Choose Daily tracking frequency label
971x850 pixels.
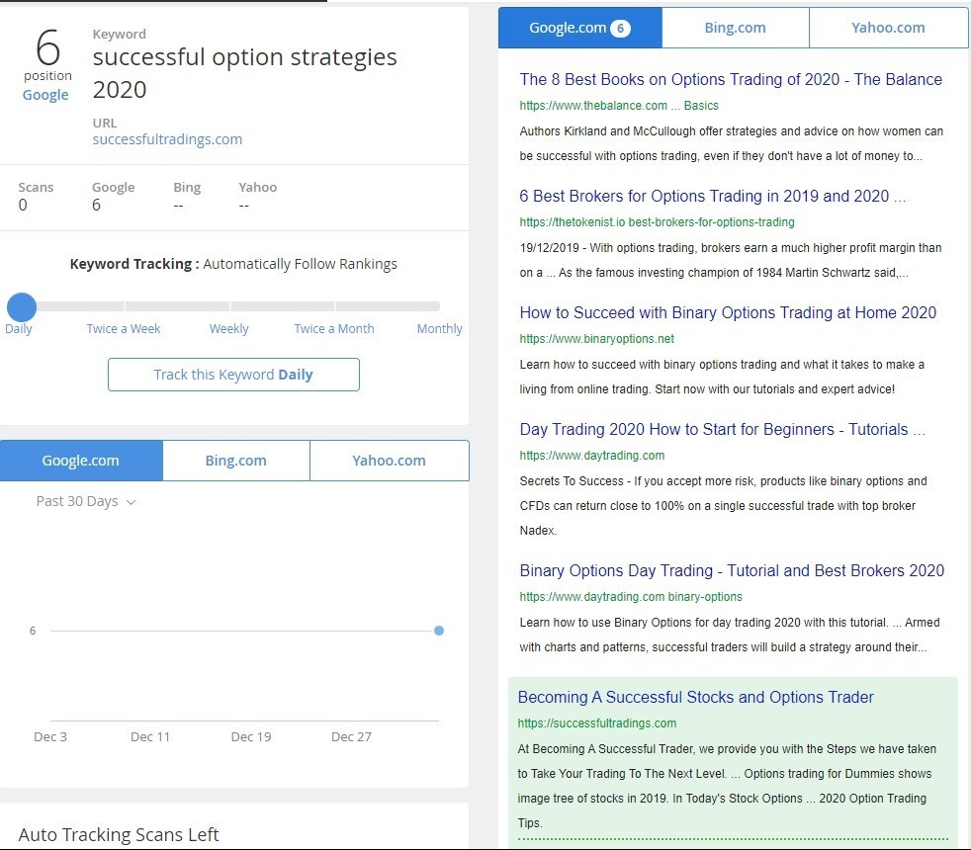pyautogui.click(x=19, y=329)
